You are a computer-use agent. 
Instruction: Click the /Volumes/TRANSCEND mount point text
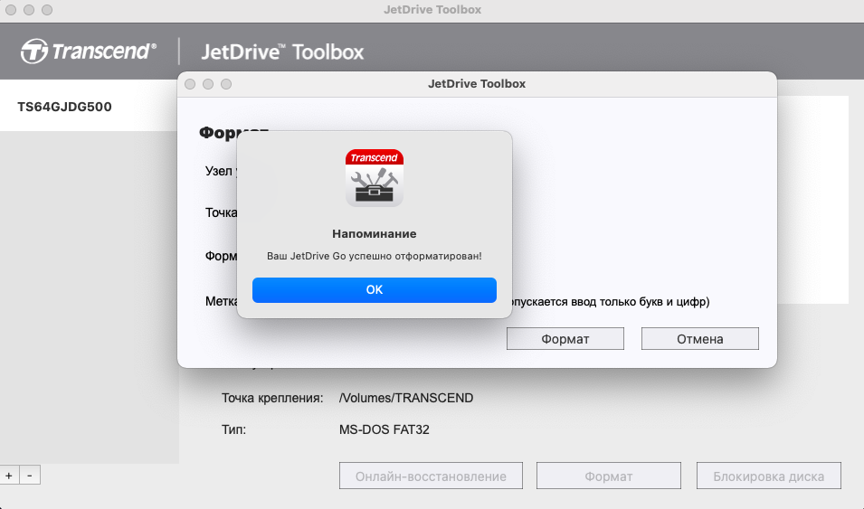406,398
